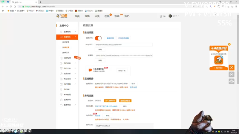Click the 查看说明 link
This screenshot has height=134, width=239.
tap(133, 87)
